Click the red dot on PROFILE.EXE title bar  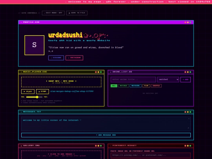tap(185, 22)
